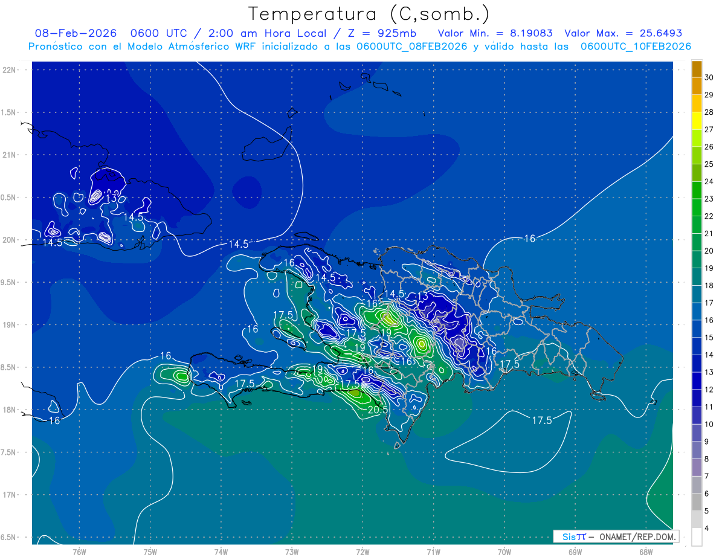This screenshot has height=560, width=725.
Task: Click the 75W longitude axis label
Action: coord(150,552)
